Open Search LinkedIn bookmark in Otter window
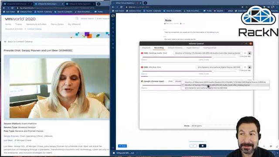This screenshot has height=157, width=279. [x=173, y=11]
